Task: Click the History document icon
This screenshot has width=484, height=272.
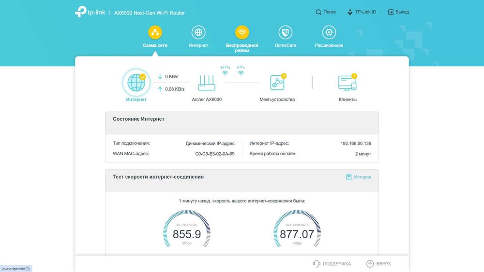Action: click(x=349, y=177)
